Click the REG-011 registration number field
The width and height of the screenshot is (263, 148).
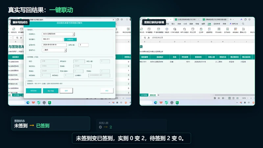click(x=53, y=39)
